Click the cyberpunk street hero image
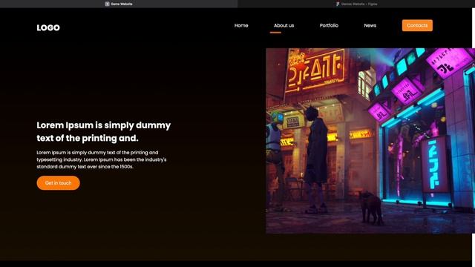 point(370,141)
